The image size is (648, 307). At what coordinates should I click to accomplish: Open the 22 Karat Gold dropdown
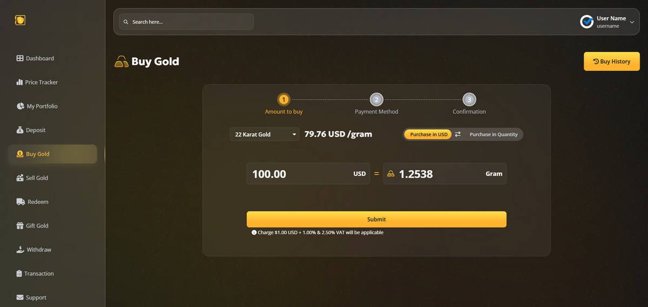[x=265, y=134]
